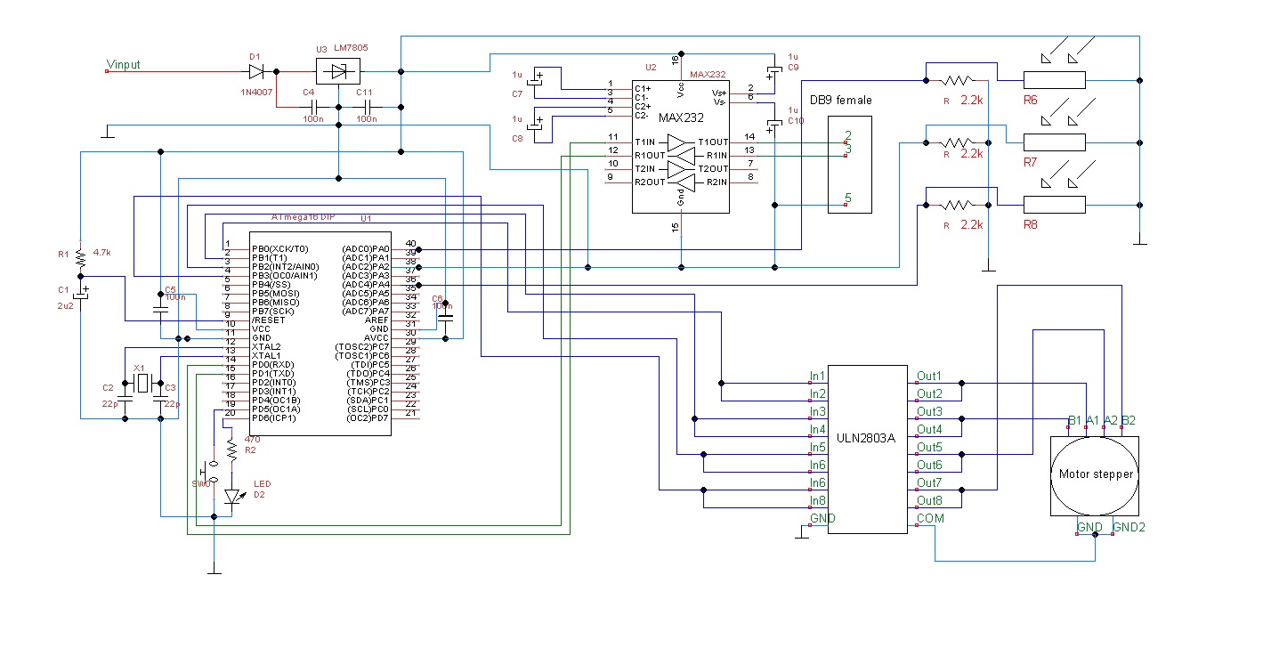
Task: Select the T1IN-to-T1OUT buffer triangle
Action: 678,142
